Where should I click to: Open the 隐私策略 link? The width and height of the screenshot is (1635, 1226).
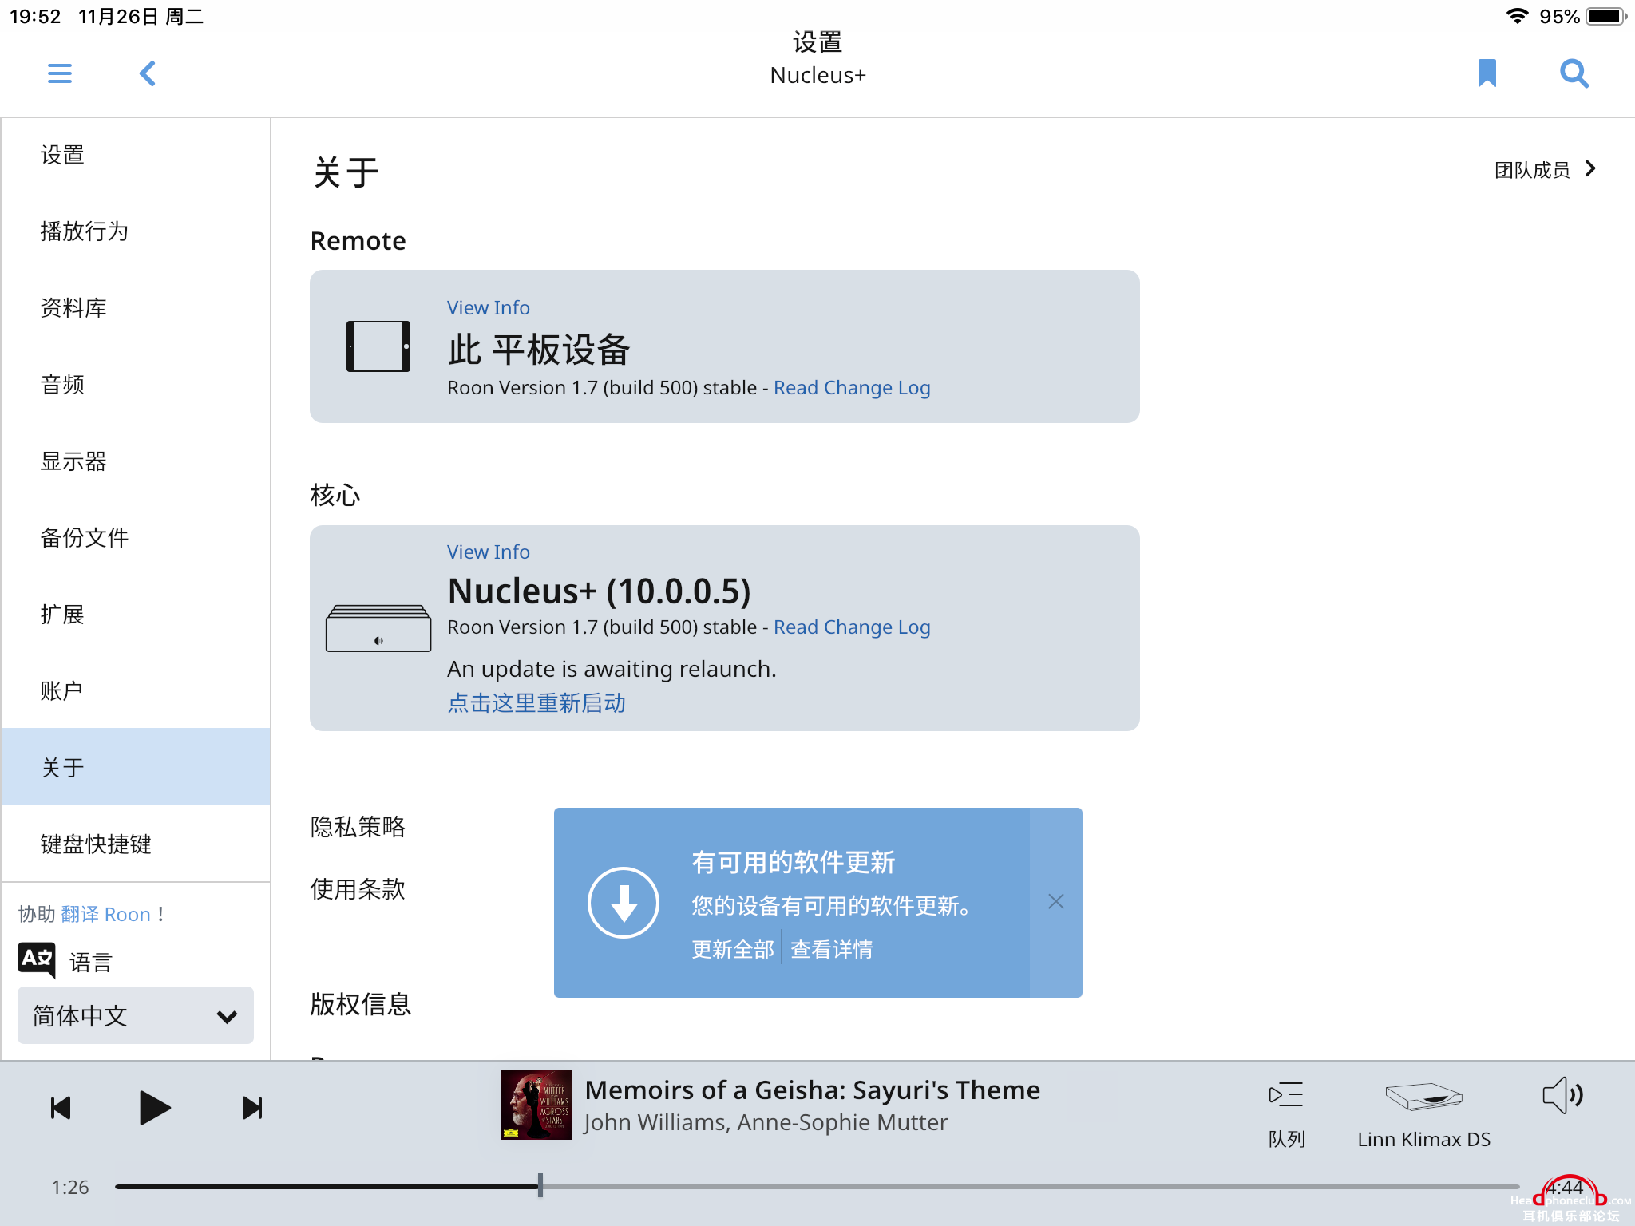(358, 827)
